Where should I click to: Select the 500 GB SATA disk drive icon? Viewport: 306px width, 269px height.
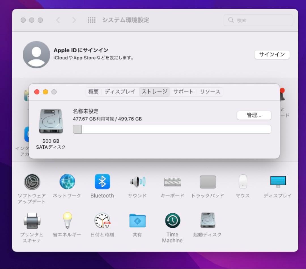pyautogui.click(x=51, y=121)
